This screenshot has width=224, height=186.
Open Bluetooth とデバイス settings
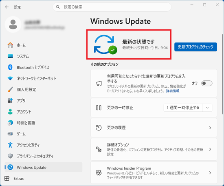[x=44, y=67]
